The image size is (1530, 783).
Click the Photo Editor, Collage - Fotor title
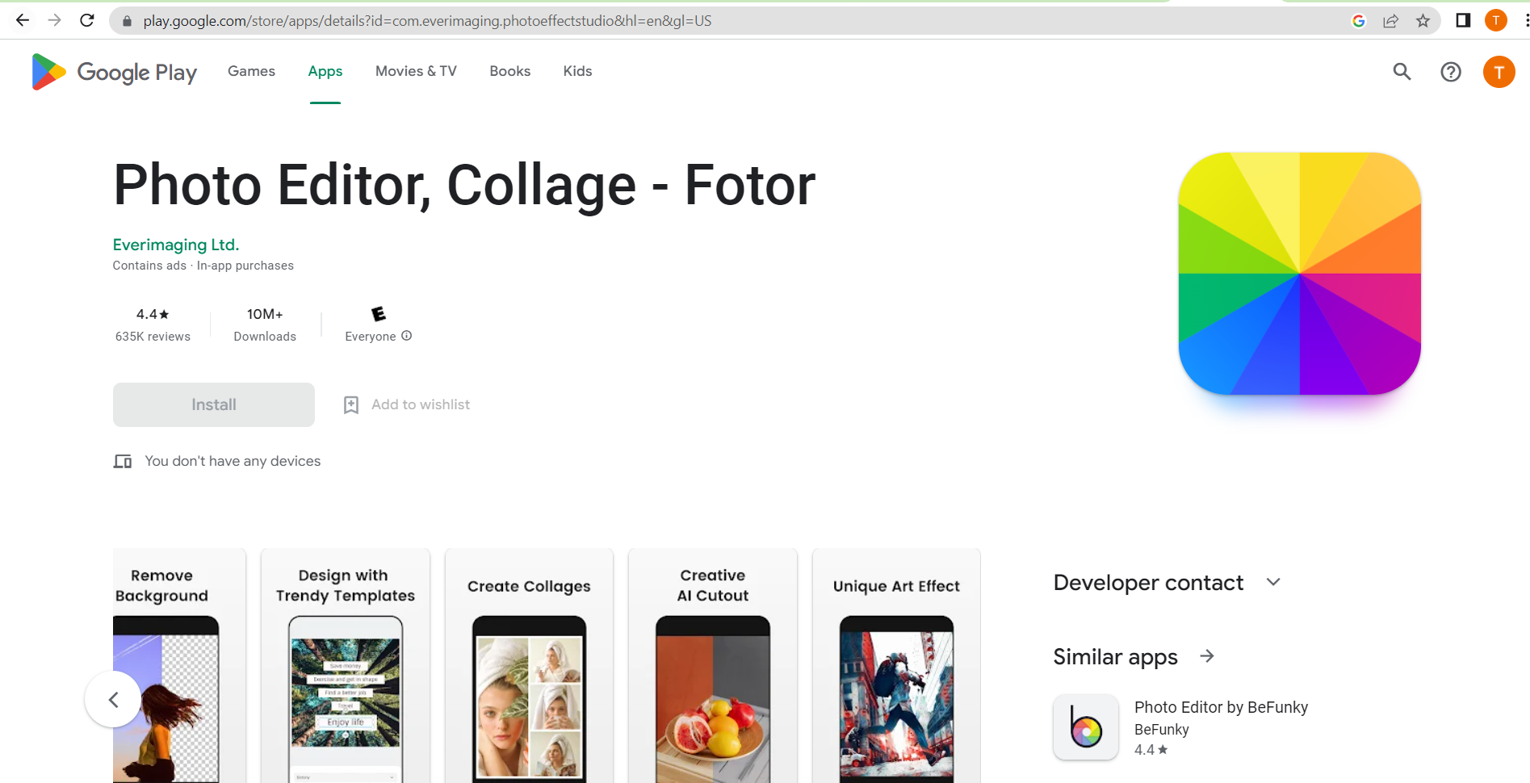(x=464, y=185)
